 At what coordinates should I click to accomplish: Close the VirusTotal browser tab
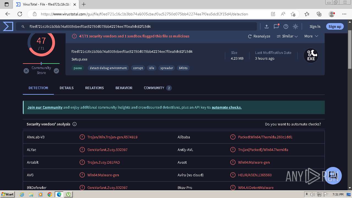[75, 4]
